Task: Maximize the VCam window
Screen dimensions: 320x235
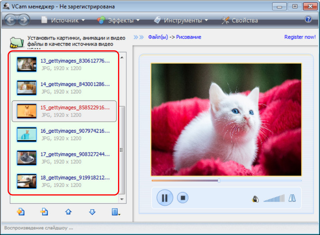Action: click(294, 6)
